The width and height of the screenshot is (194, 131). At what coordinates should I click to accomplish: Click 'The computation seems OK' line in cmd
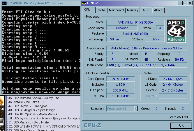[x=30, y=78]
